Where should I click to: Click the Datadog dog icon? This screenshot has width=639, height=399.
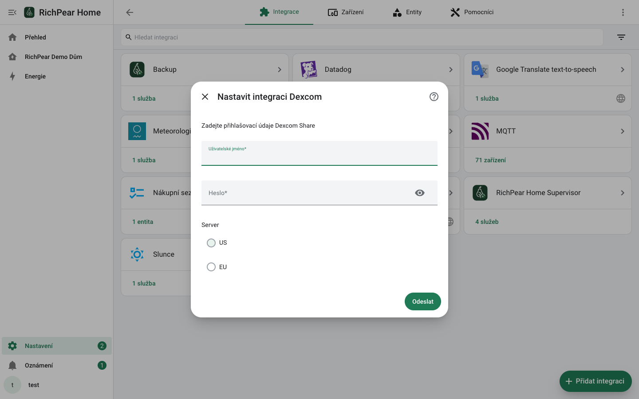pyautogui.click(x=309, y=70)
